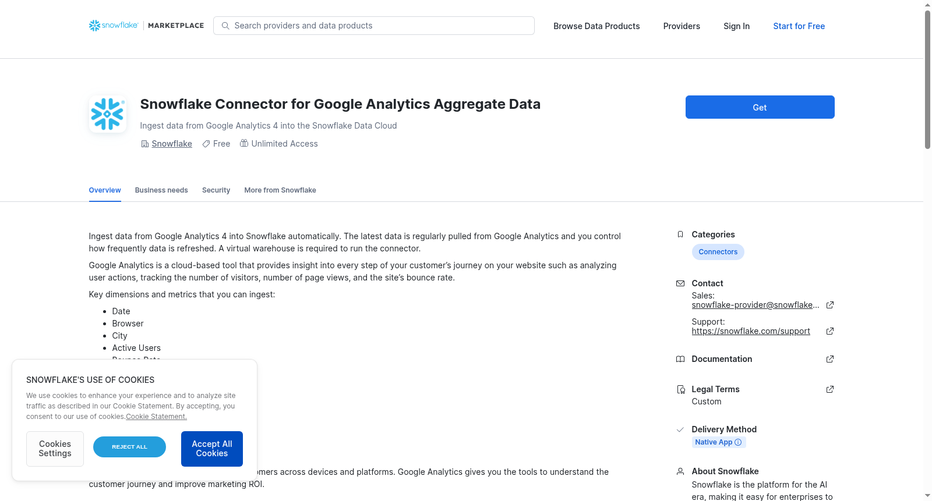Click the blue Get button

coord(760,107)
